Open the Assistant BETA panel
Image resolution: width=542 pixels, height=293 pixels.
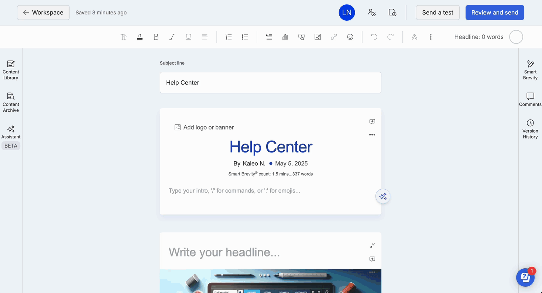[x=11, y=137]
